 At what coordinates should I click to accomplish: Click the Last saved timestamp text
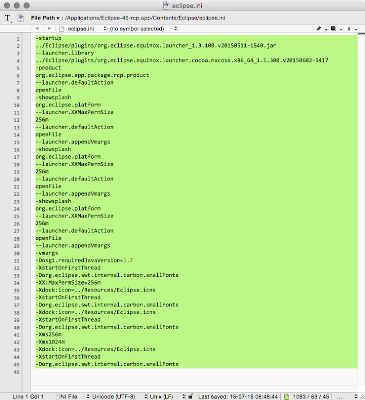coord(238,396)
